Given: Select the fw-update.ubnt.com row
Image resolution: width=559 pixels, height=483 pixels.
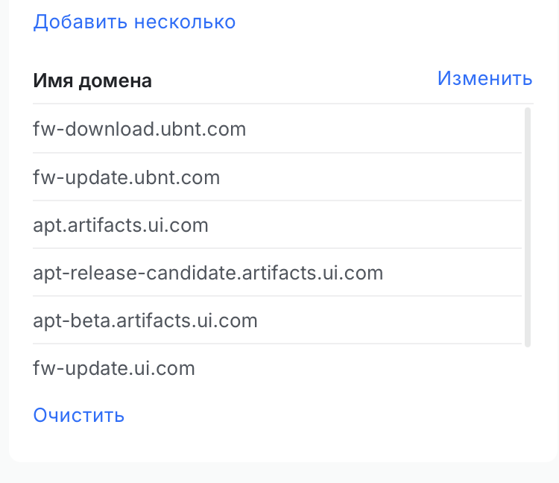Looking at the screenshot, I should click(x=127, y=177).
